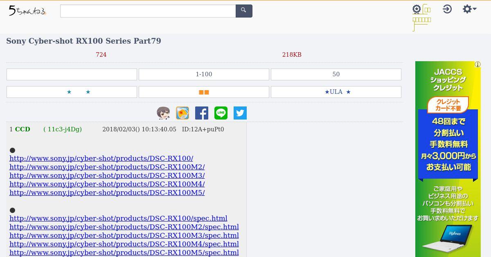Click the poster code ( 11c3-j4Dg)

[x=63, y=129]
